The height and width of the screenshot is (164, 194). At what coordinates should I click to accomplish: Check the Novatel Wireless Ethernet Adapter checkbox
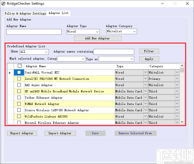pos(19,122)
